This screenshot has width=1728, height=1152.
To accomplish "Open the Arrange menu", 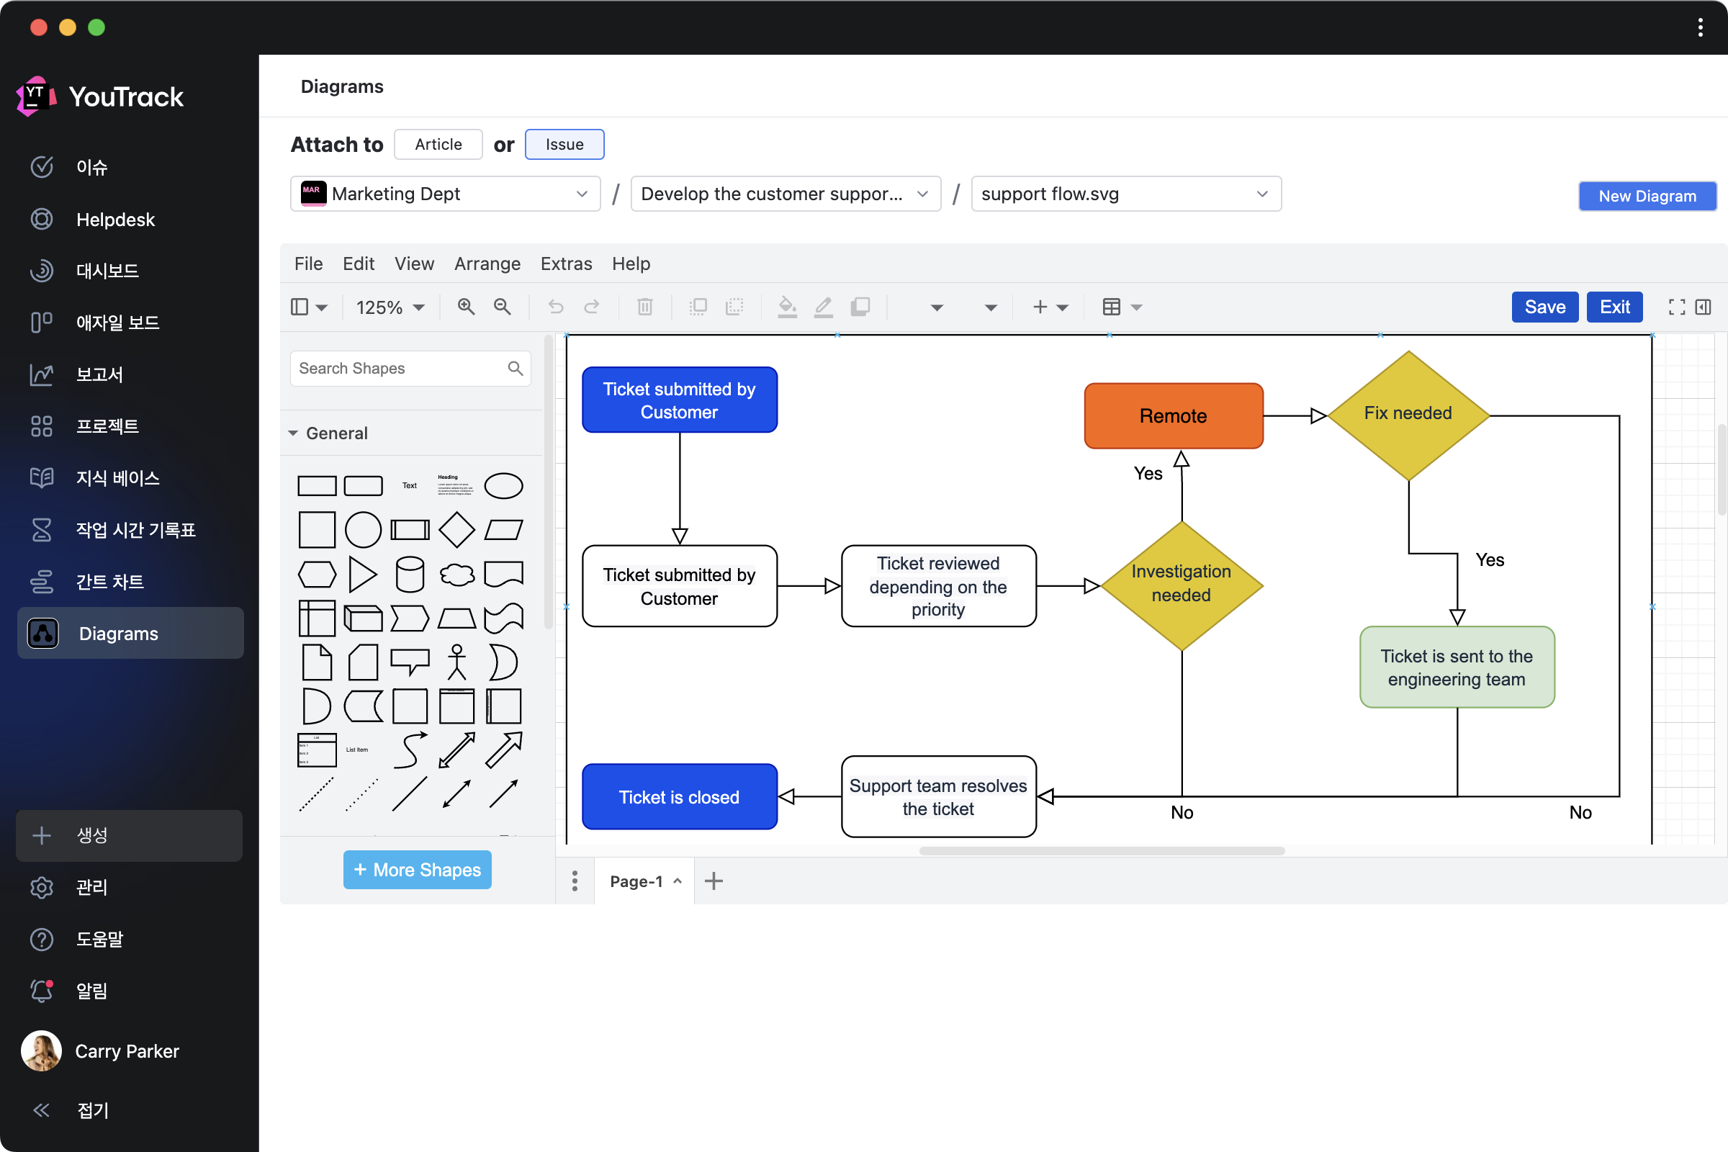I will pyautogui.click(x=487, y=263).
